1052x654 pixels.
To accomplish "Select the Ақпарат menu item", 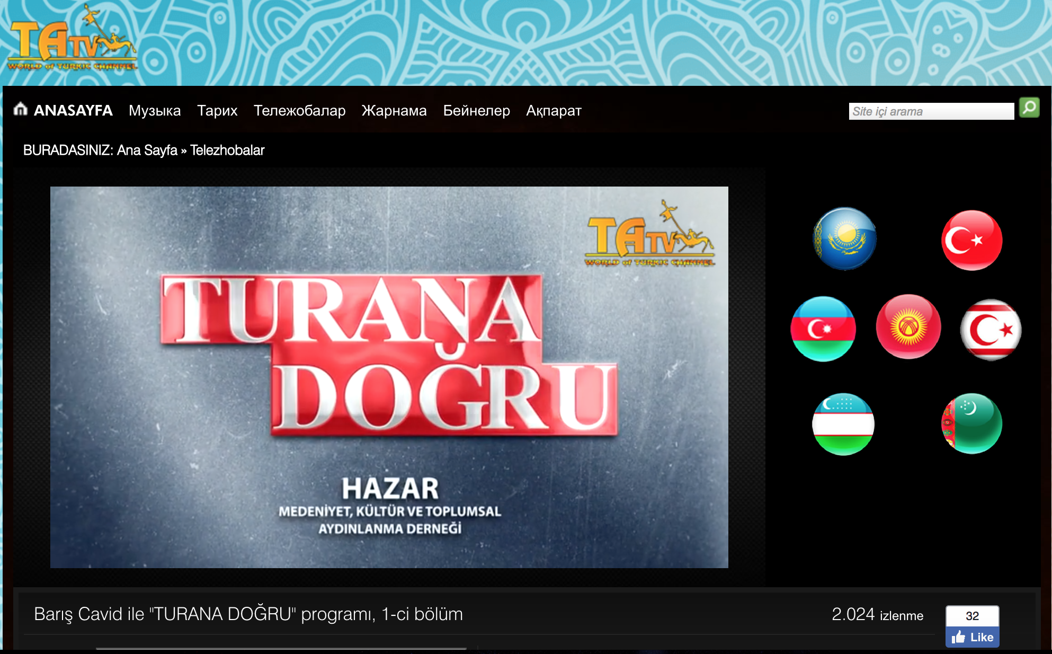I will [x=554, y=110].
